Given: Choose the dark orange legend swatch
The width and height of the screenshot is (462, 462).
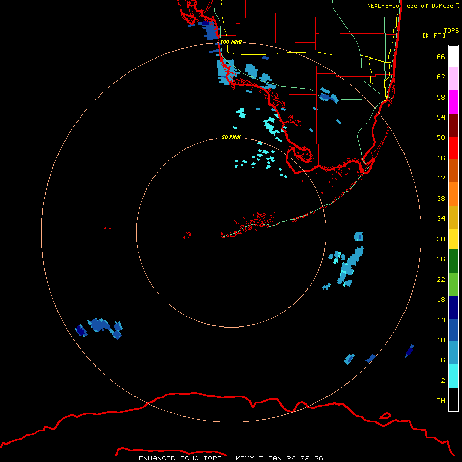Looking at the screenshot, I should pos(453,170).
